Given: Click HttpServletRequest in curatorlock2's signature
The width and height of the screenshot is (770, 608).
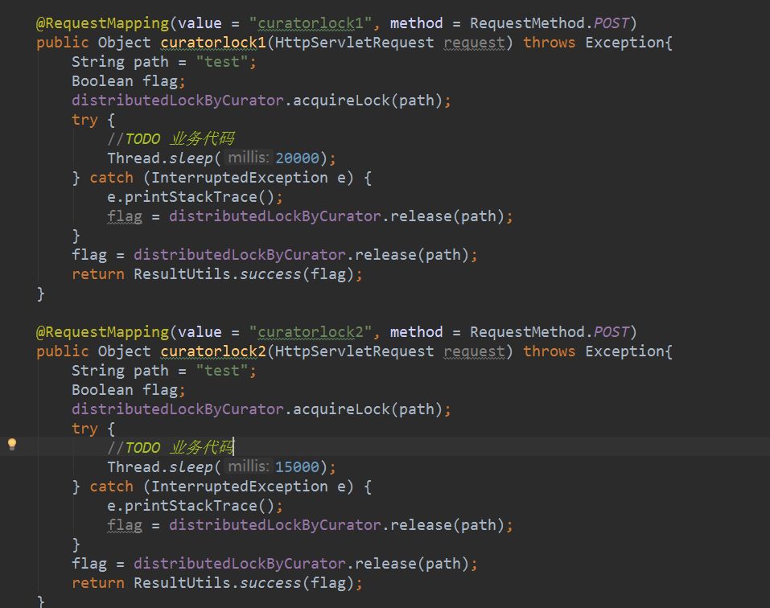Looking at the screenshot, I should click(354, 351).
